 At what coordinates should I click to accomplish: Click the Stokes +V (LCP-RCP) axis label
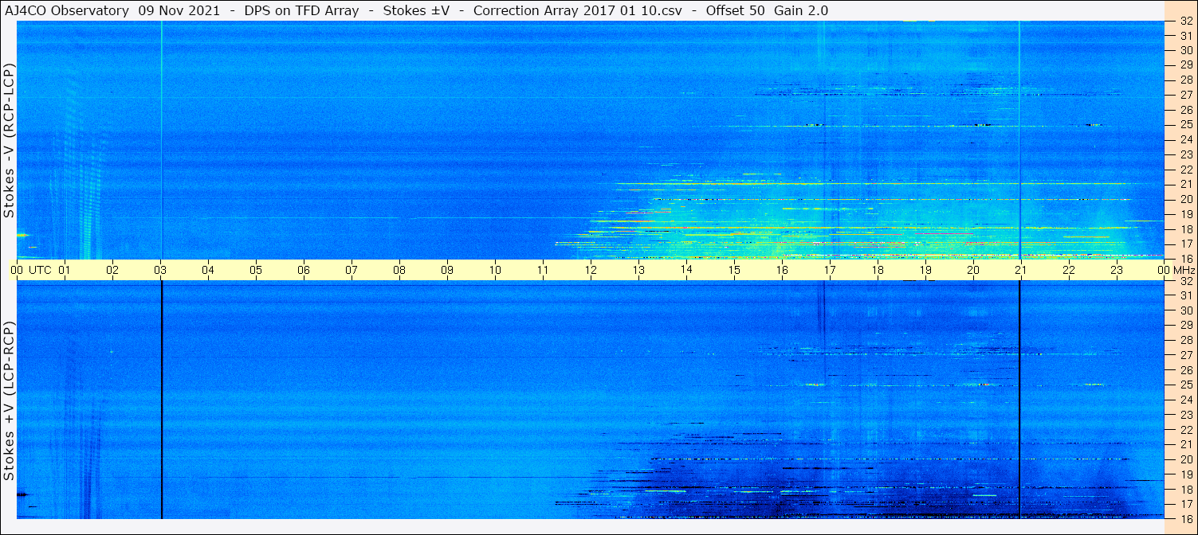(9, 400)
